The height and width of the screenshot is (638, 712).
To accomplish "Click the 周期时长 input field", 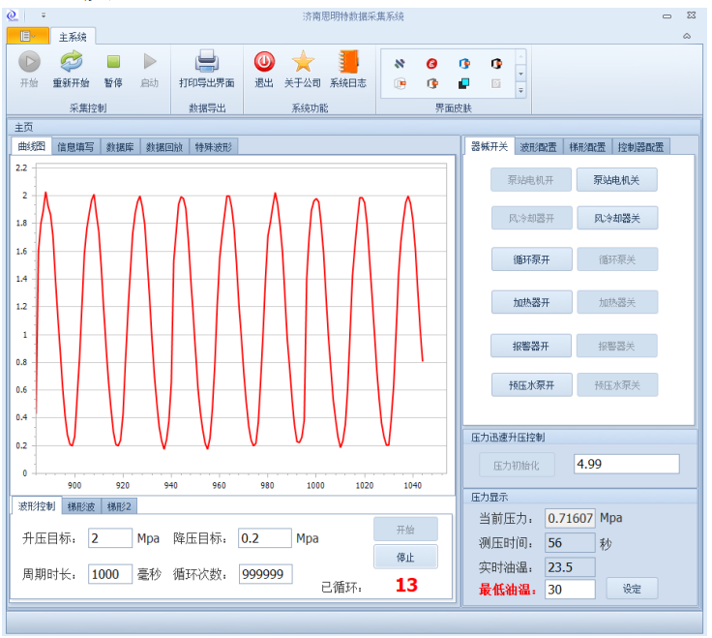I will [110, 574].
